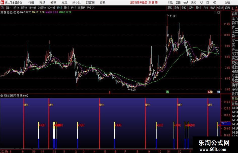
Task: Open the 行情 menu
Action: click(x=31, y=3)
